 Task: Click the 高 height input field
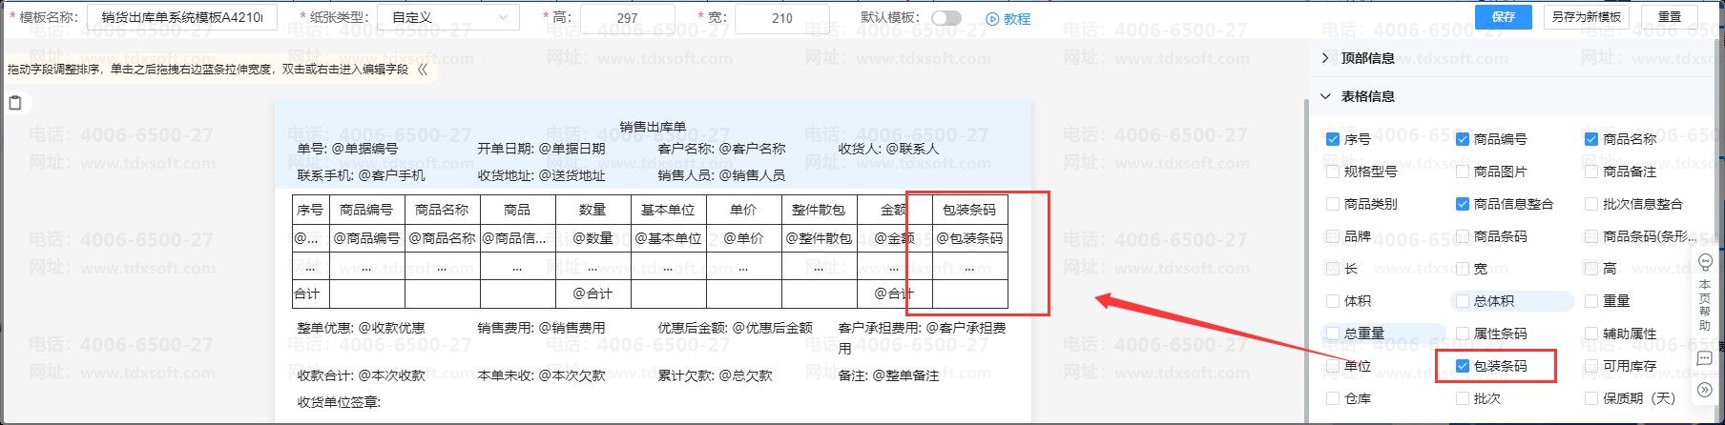pyautogui.click(x=627, y=18)
